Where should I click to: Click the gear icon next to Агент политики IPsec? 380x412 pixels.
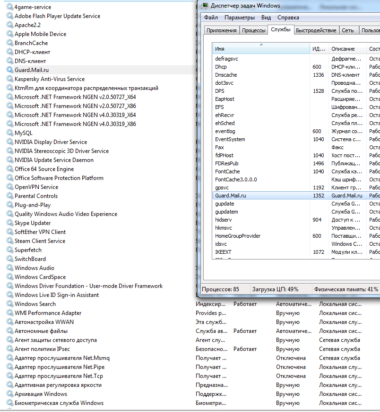[x=10, y=349]
